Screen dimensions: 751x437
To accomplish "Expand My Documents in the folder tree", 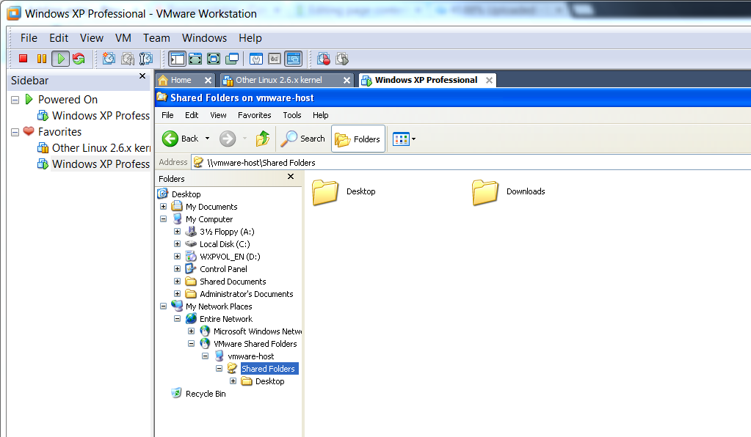I will click(163, 207).
